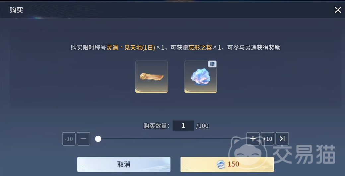Close the 购买 purchase dialog
Screen dimensions: 345x176
(x=338, y=10)
